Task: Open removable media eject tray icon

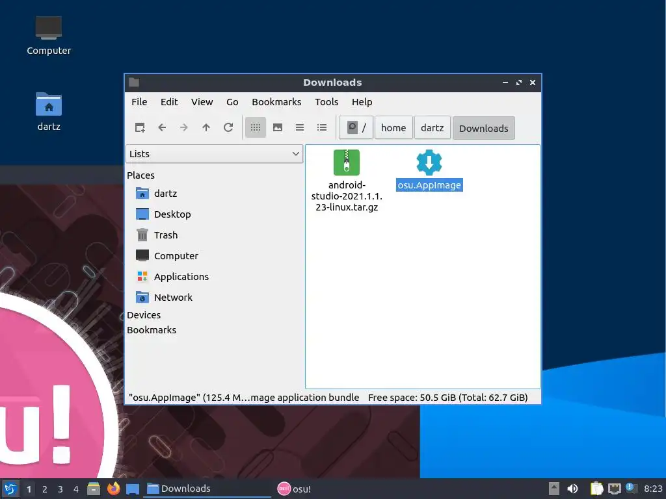Action: tap(553, 489)
